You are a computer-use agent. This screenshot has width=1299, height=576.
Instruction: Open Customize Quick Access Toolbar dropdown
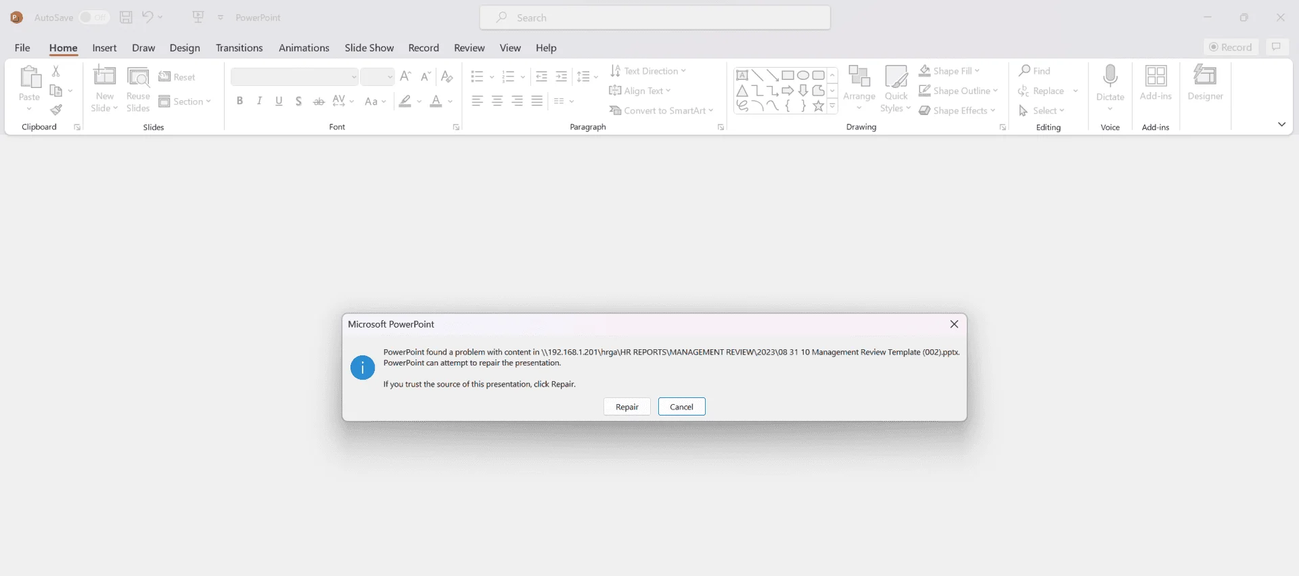click(x=221, y=18)
